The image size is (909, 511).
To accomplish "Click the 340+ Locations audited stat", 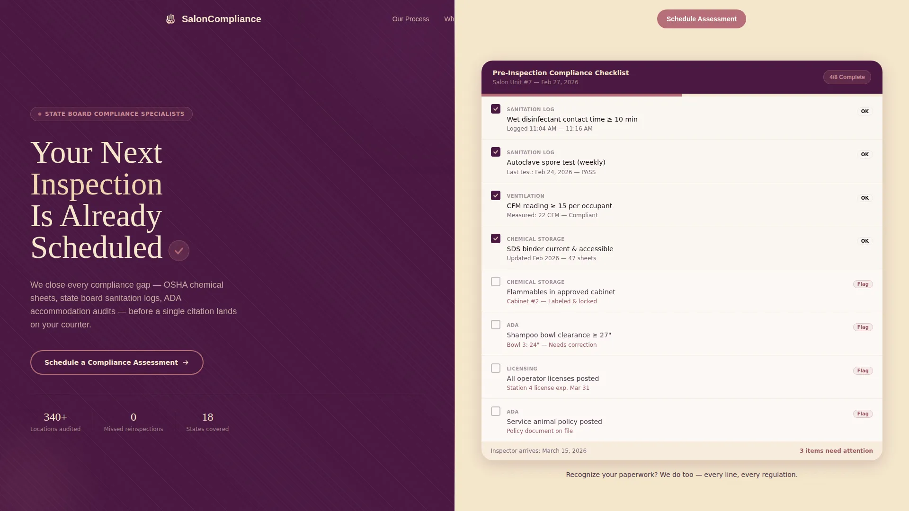I will coord(55,422).
